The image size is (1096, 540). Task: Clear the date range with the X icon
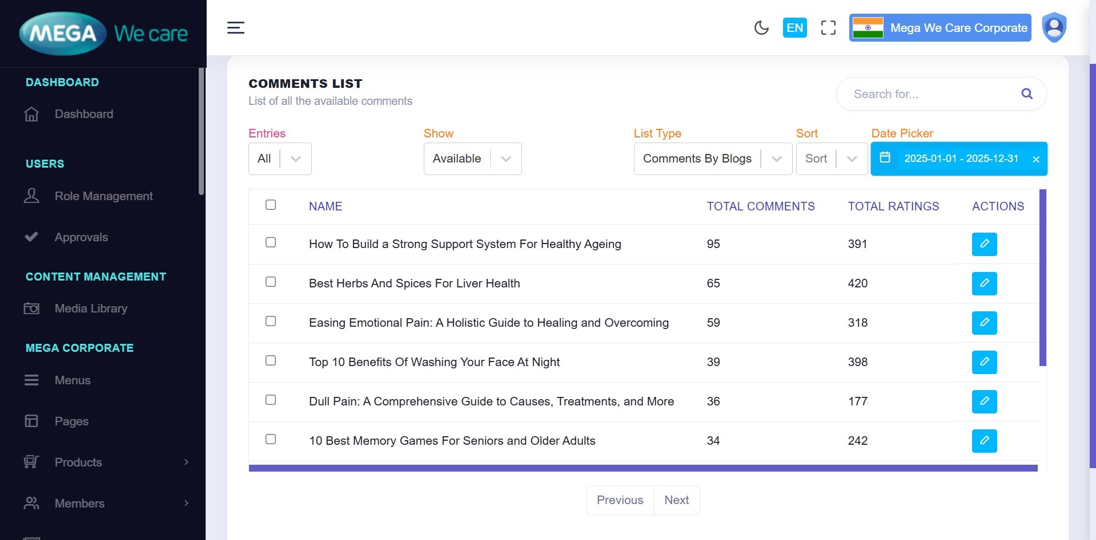(1035, 159)
